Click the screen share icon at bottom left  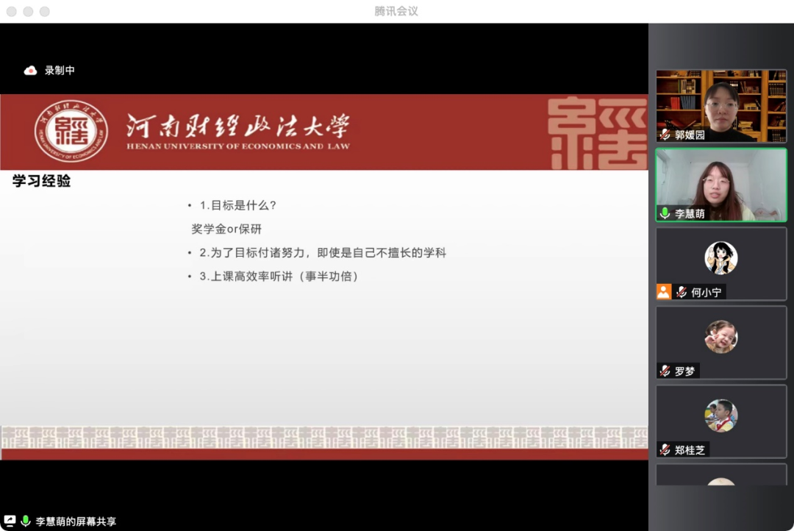click(10, 521)
